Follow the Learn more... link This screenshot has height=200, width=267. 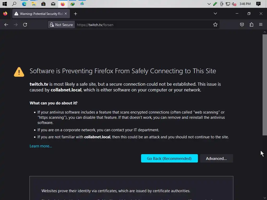coord(41,146)
